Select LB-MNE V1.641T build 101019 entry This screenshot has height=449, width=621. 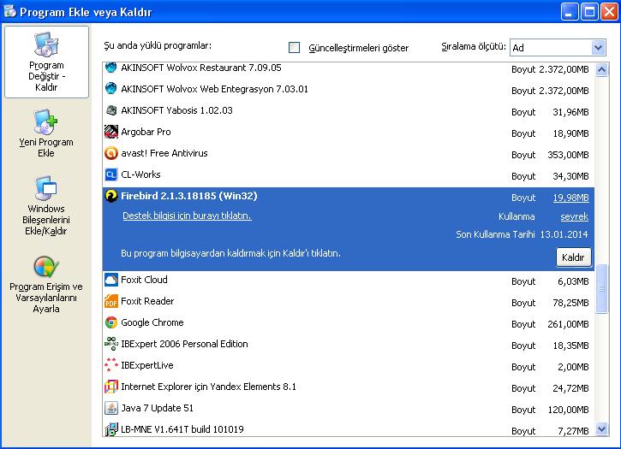348,428
